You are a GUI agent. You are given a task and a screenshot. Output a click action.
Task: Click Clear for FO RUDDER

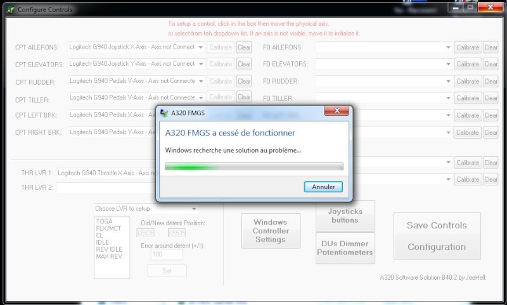pyautogui.click(x=491, y=82)
